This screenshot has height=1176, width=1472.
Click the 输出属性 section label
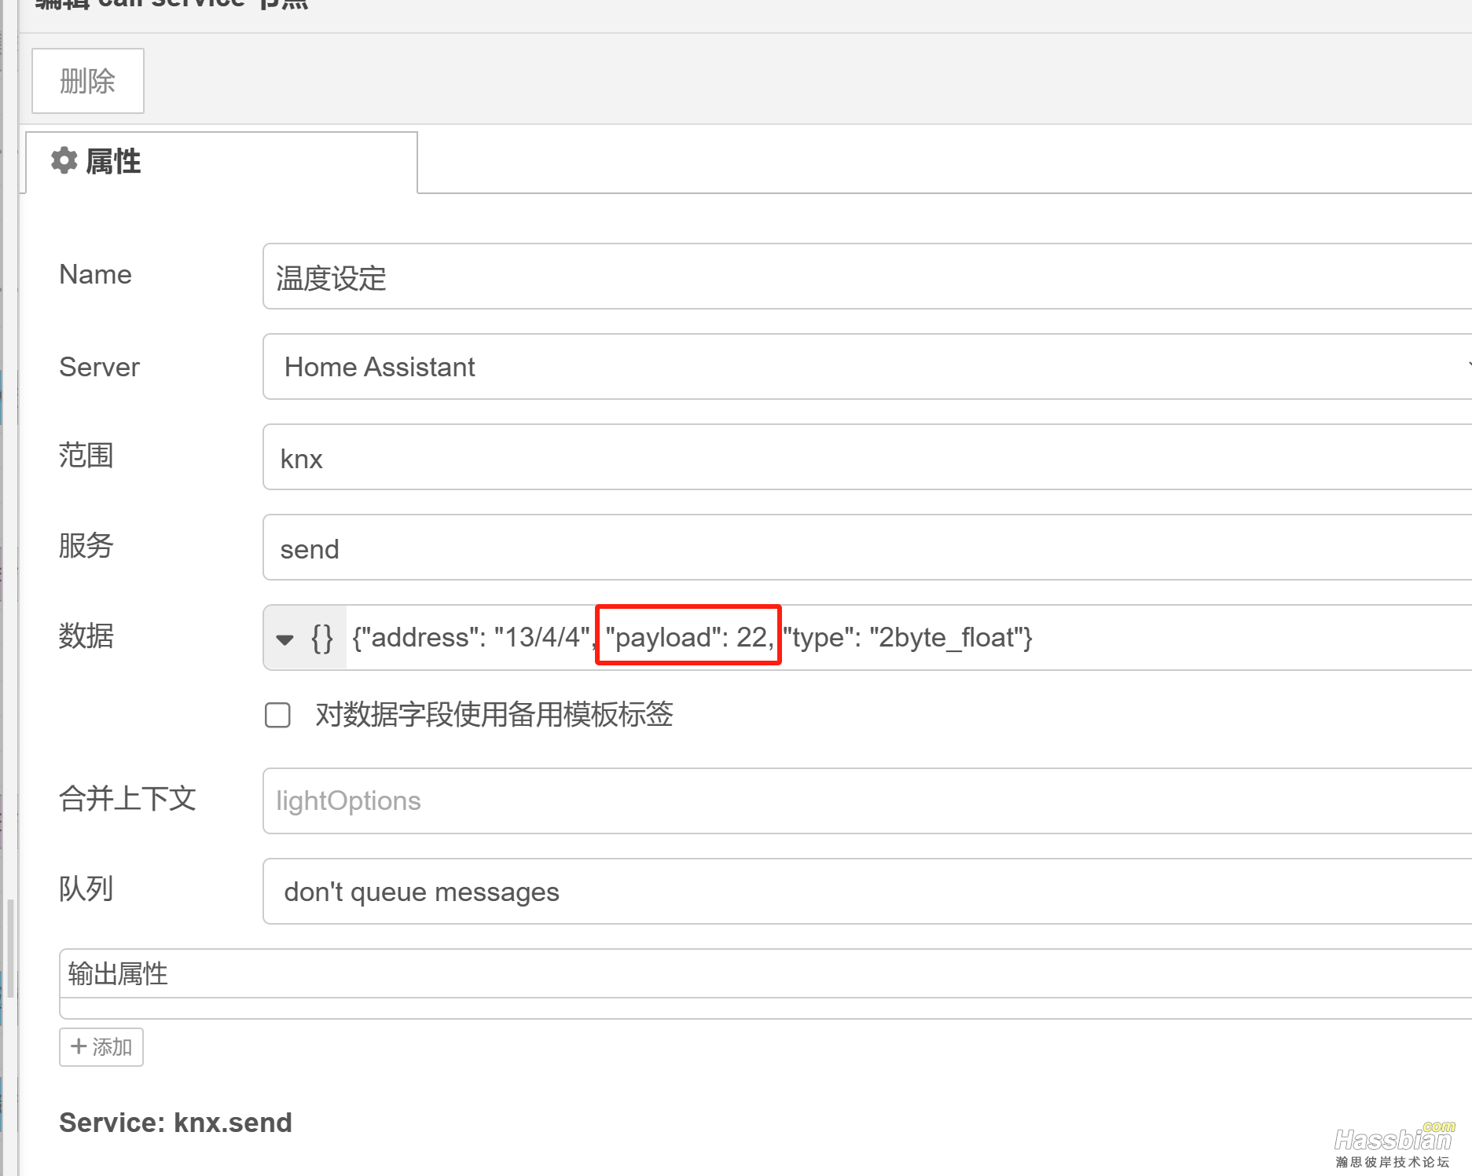pos(118,974)
